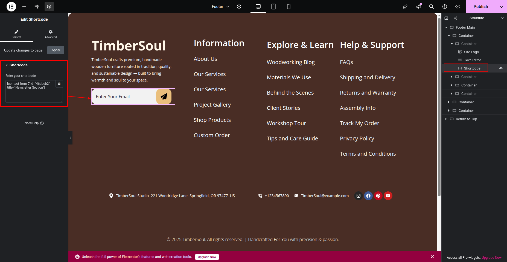507x262 pixels.
Task: Switch to mobile responsive view
Action: click(x=289, y=7)
